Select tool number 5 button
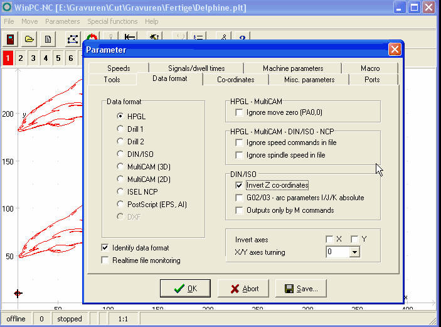 pyautogui.click(x=58, y=58)
